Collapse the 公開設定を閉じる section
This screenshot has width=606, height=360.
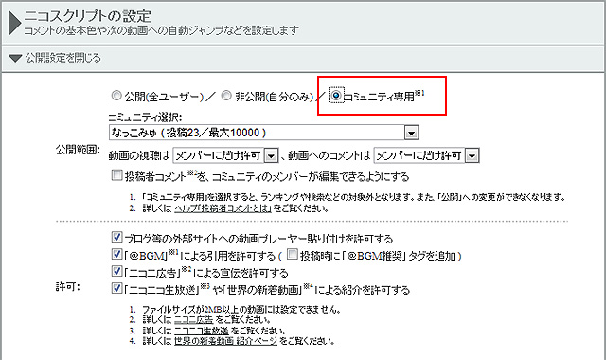pos(15,59)
